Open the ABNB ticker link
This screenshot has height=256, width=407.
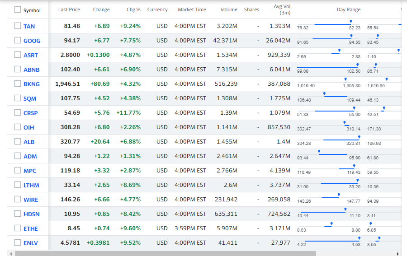point(31,70)
